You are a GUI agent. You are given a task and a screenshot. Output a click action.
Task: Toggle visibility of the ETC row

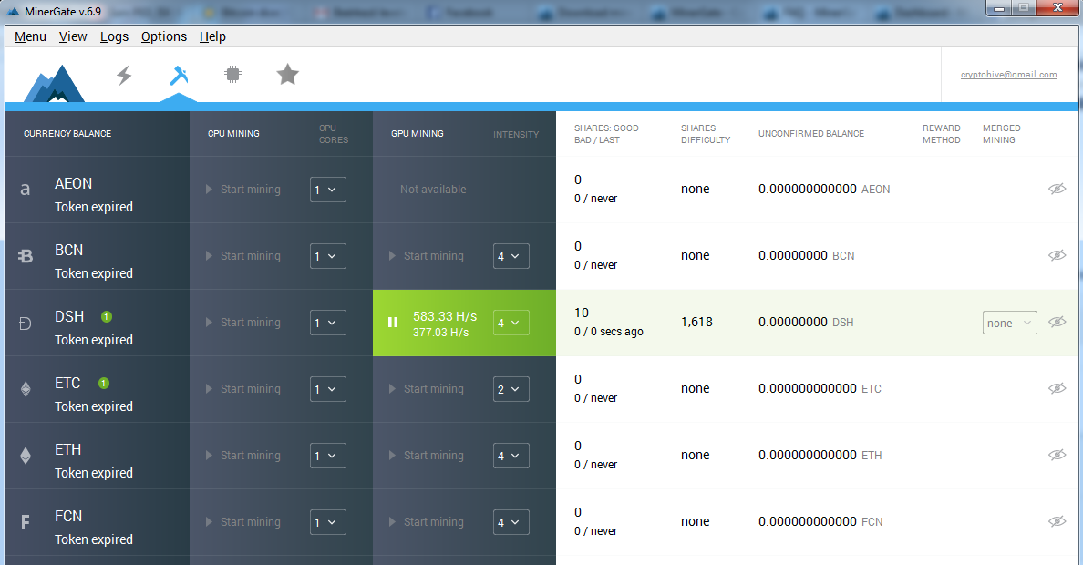click(x=1057, y=388)
